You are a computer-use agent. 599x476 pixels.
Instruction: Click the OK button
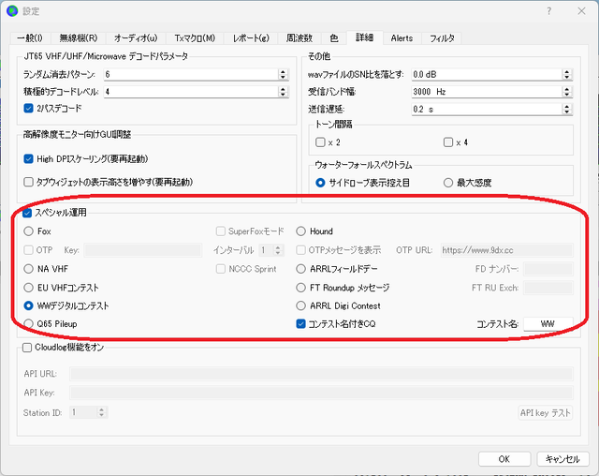click(504, 459)
